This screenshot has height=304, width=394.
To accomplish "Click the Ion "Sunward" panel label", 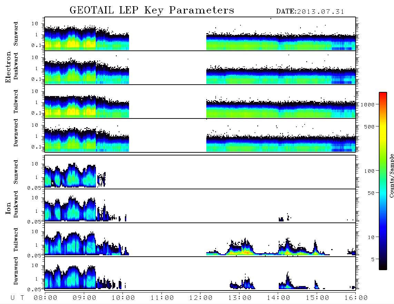I will [16, 172].
